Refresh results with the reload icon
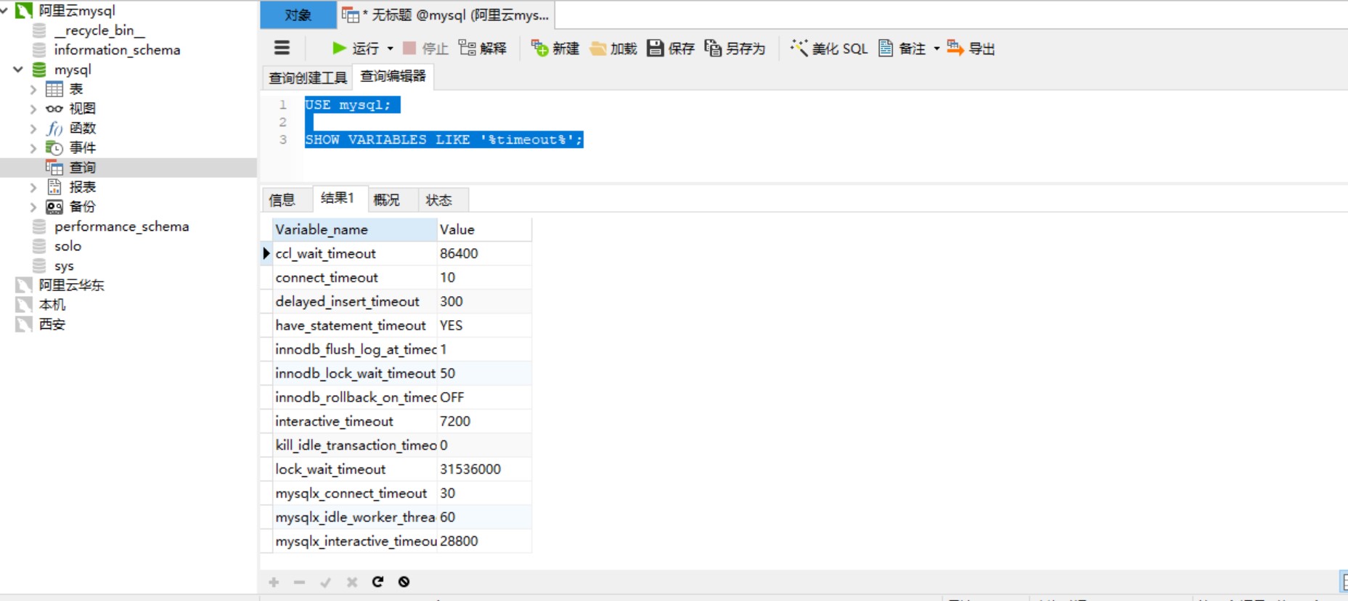 click(x=377, y=581)
